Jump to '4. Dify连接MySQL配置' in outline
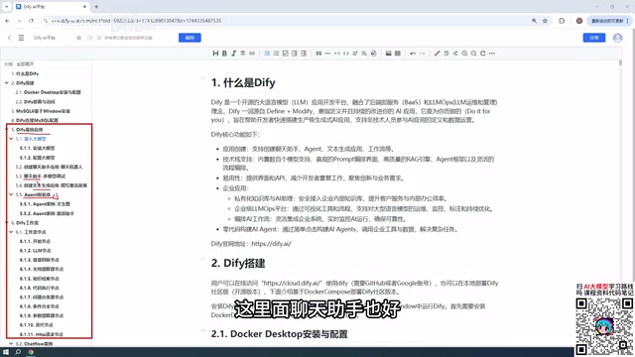Image resolution: width=635 pixels, height=357 pixels. tap(35, 120)
